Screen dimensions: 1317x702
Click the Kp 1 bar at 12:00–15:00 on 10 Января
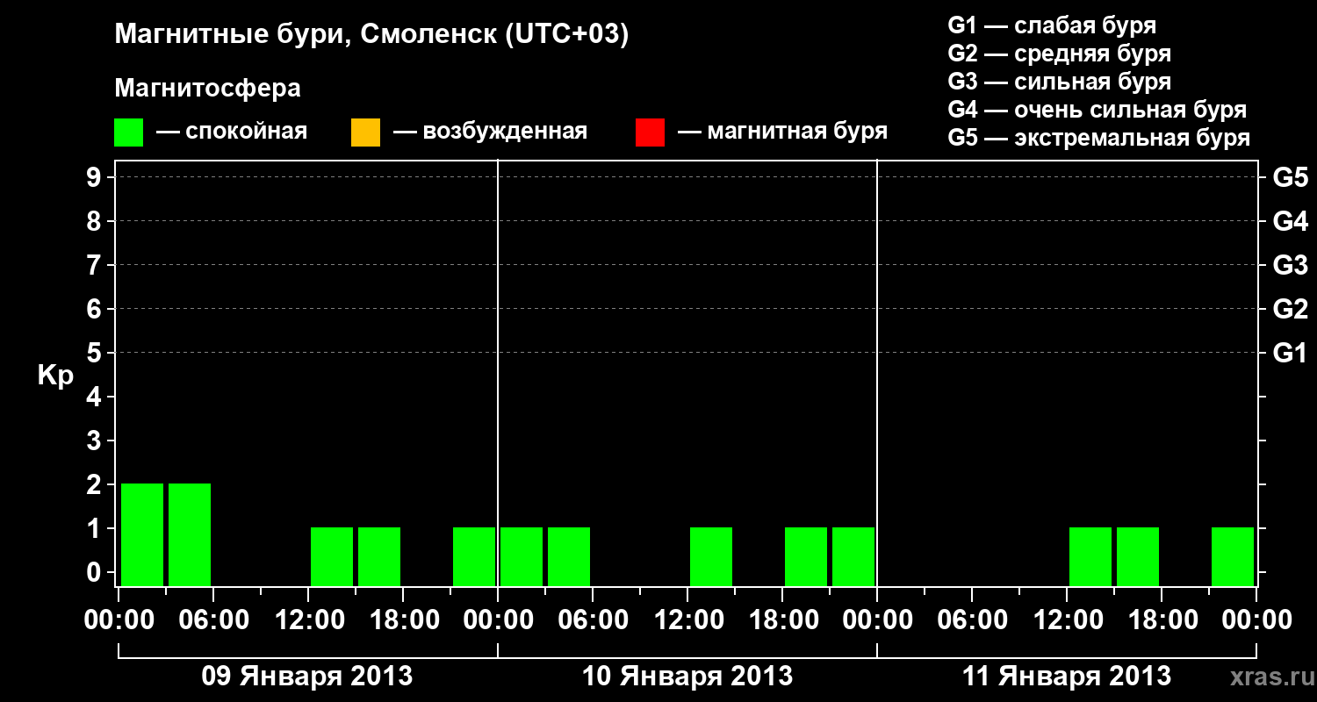(x=711, y=556)
